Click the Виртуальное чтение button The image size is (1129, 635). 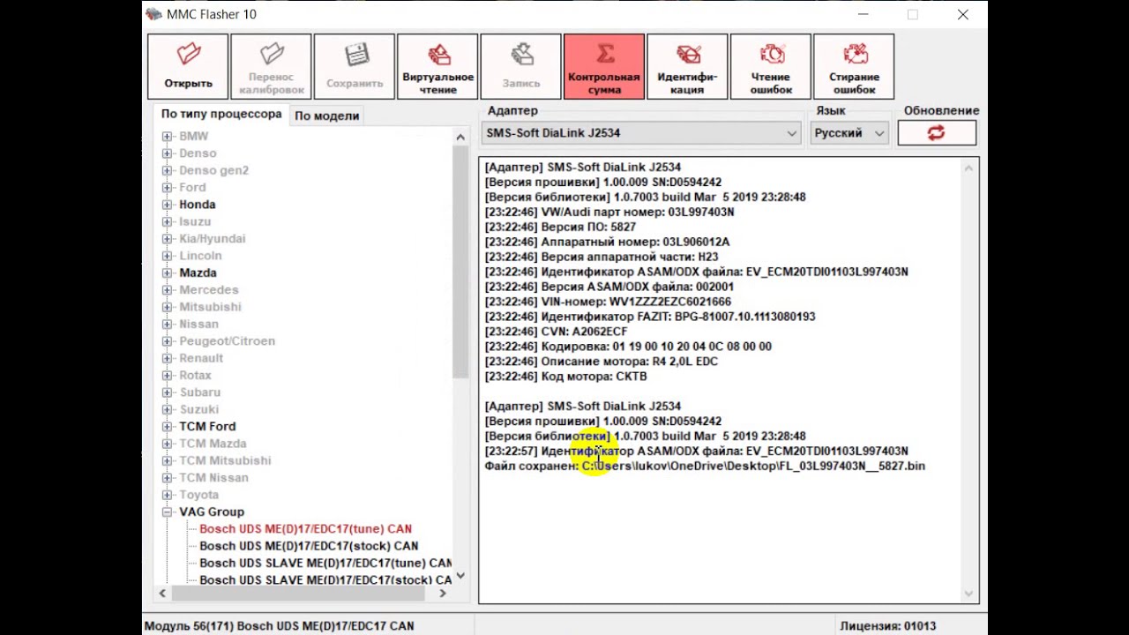[x=437, y=67]
